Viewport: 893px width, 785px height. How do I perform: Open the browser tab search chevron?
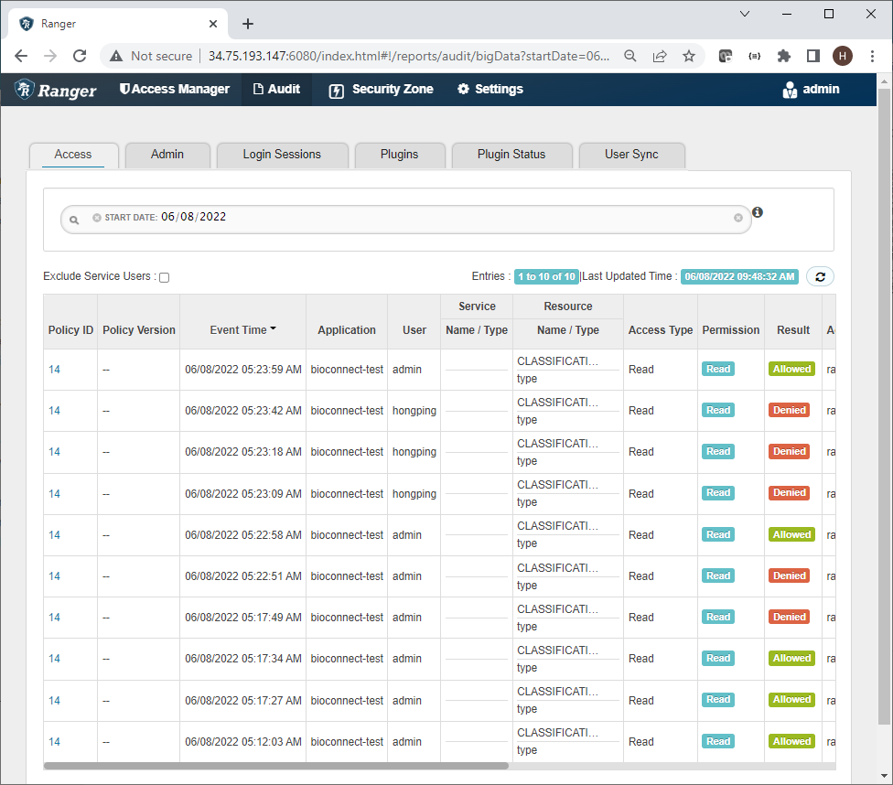[745, 15]
